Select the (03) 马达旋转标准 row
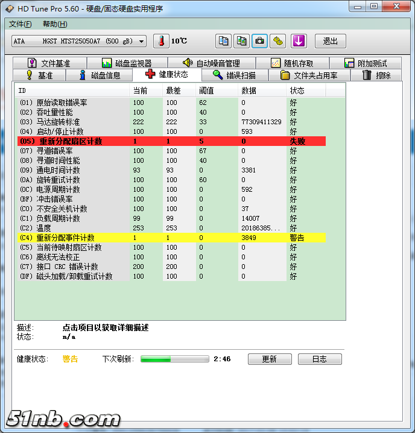Viewport: 415px width, 433px height. click(x=171, y=122)
